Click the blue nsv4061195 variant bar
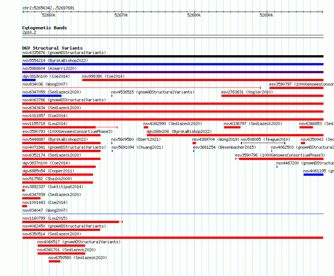The width and height of the screenshot is (334, 276). click(x=314, y=175)
